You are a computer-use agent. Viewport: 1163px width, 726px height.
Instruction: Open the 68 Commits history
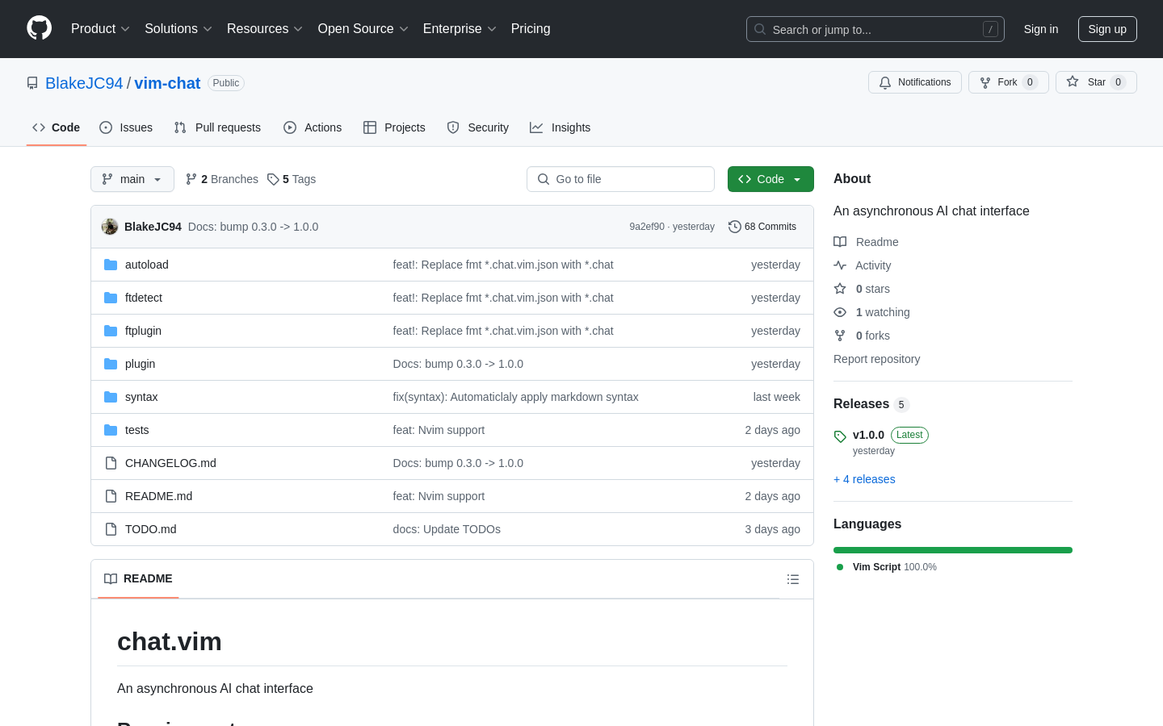point(762,227)
